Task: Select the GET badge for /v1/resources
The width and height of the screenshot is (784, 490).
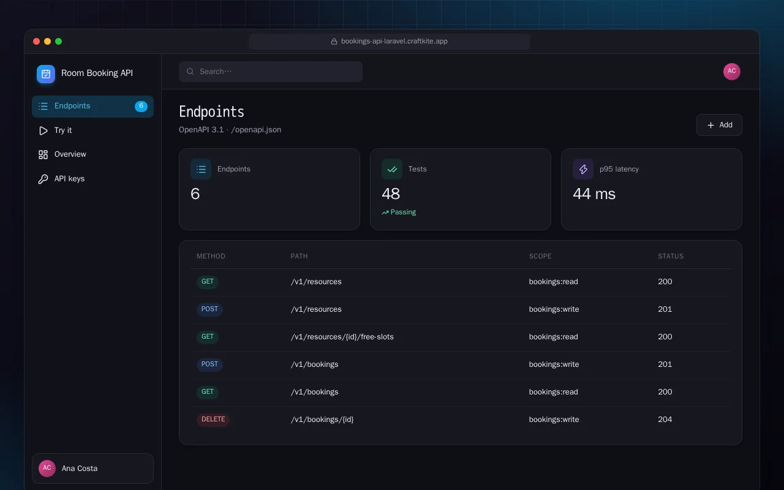Action: pos(208,282)
